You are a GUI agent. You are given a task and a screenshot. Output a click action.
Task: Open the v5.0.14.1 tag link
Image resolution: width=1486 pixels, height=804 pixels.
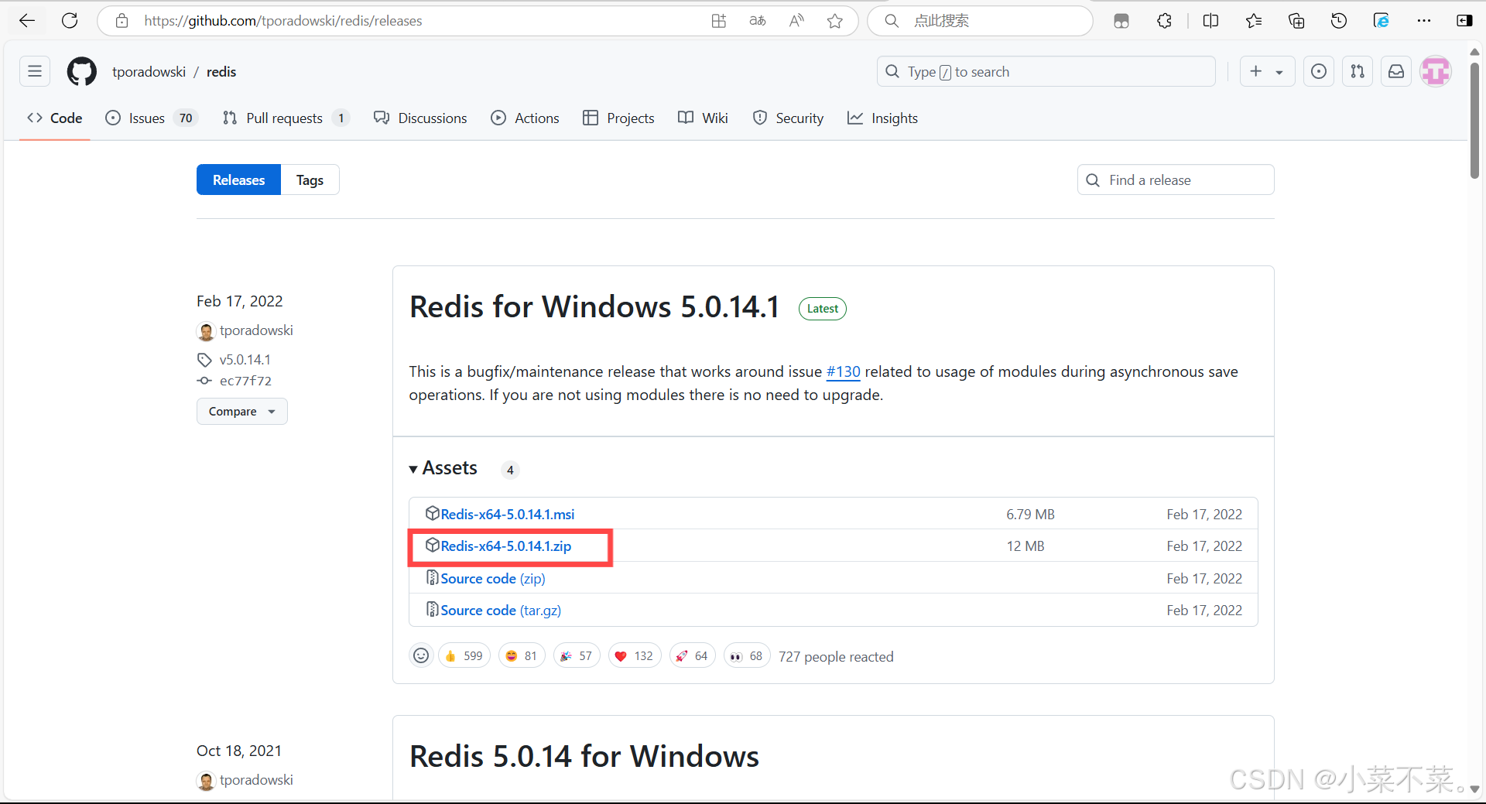tap(245, 360)
